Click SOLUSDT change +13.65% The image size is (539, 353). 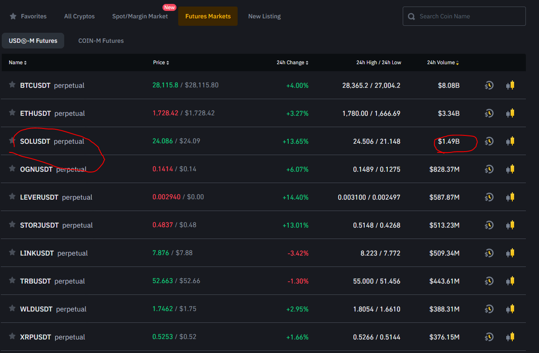(296, 141)
